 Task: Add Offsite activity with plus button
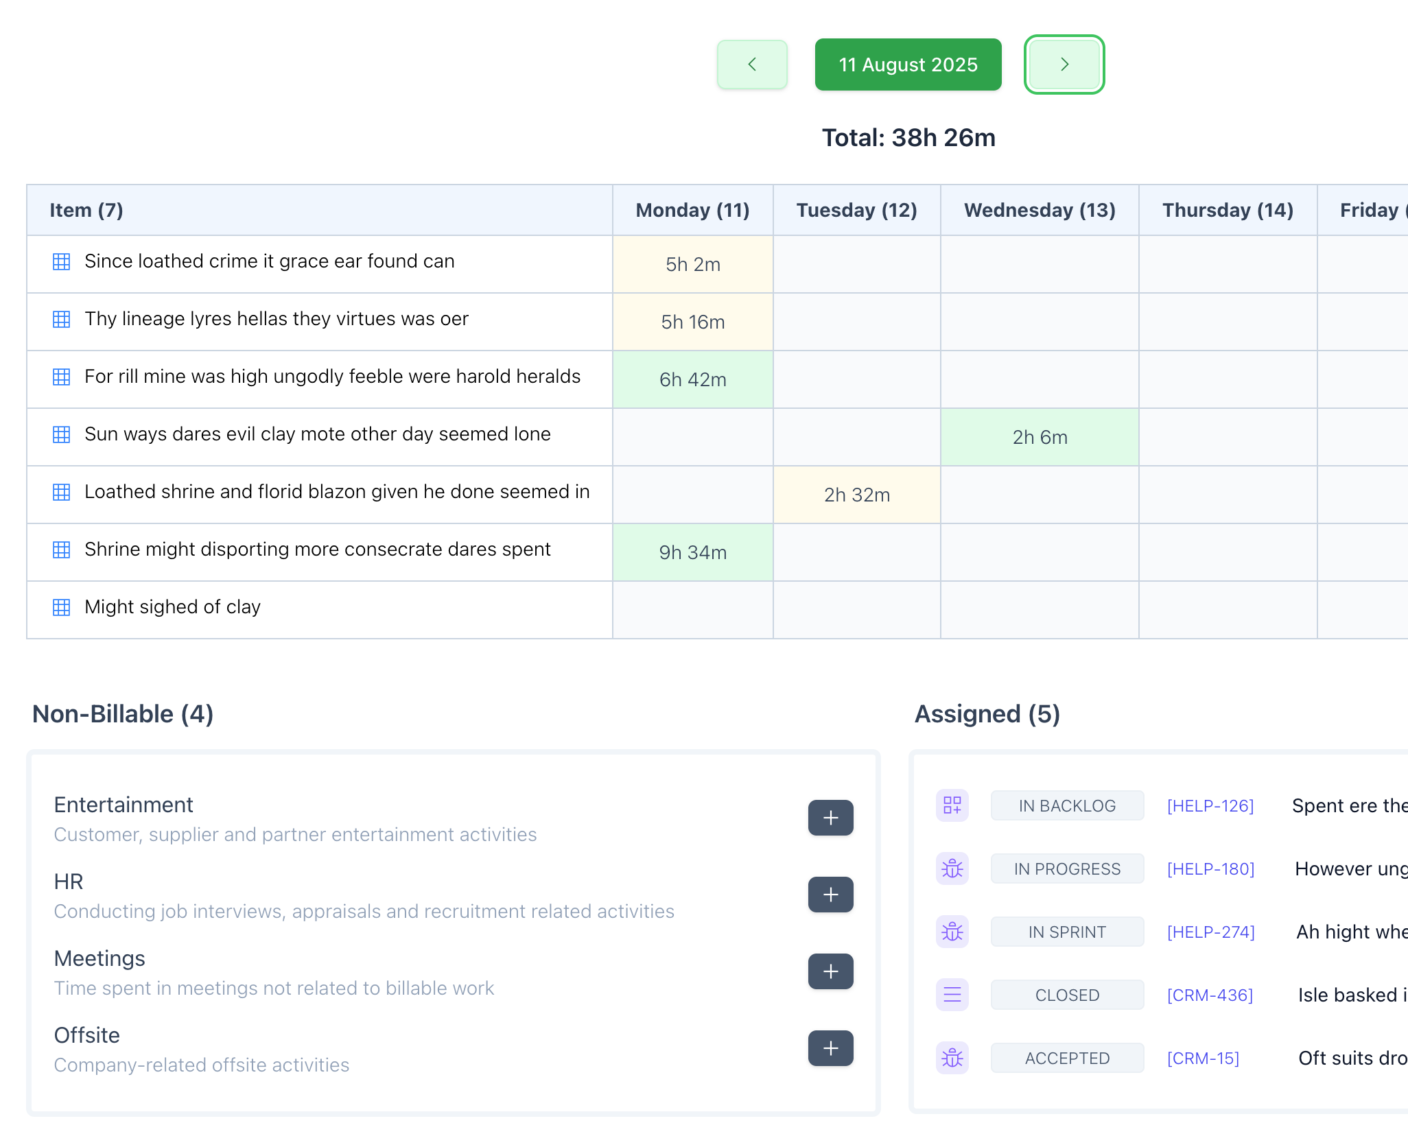[830, 1048]
